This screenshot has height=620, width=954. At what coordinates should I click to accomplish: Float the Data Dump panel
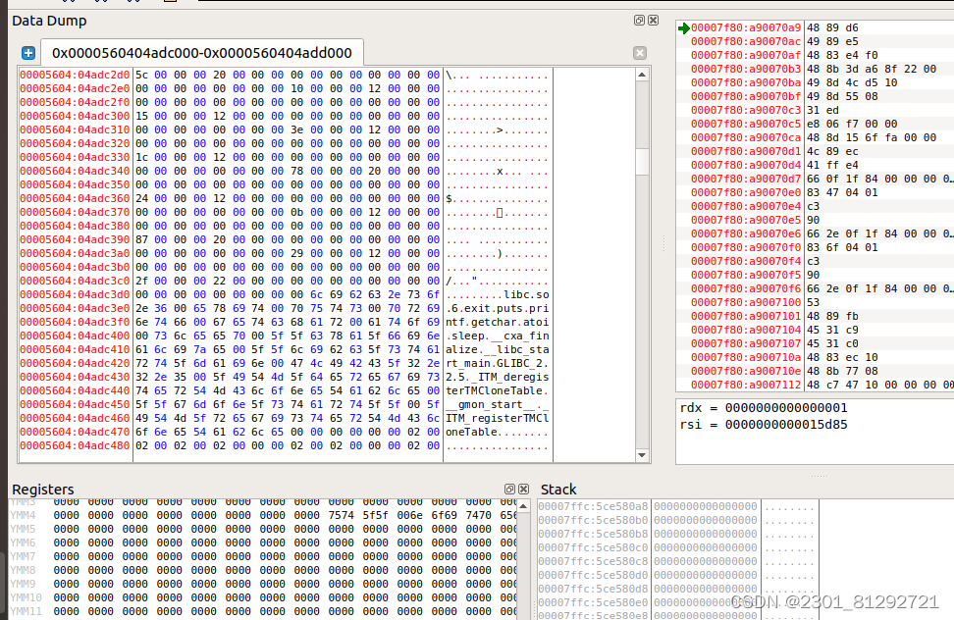[x=639, y=20]
